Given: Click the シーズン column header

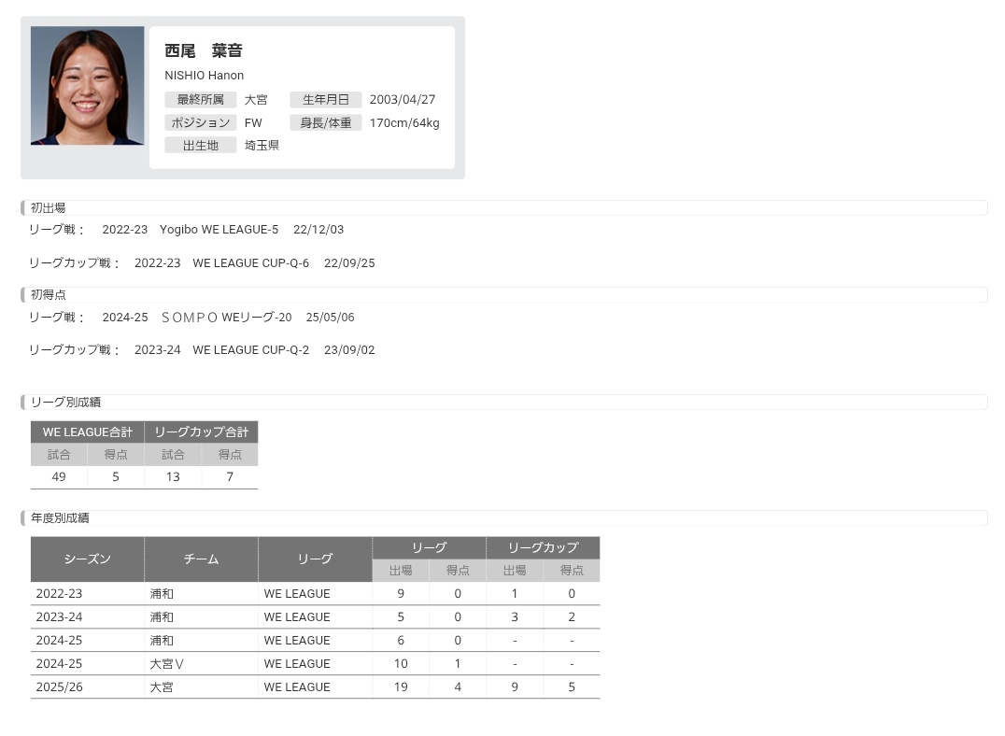Looking at the screenshot, I should coord(87,559).
